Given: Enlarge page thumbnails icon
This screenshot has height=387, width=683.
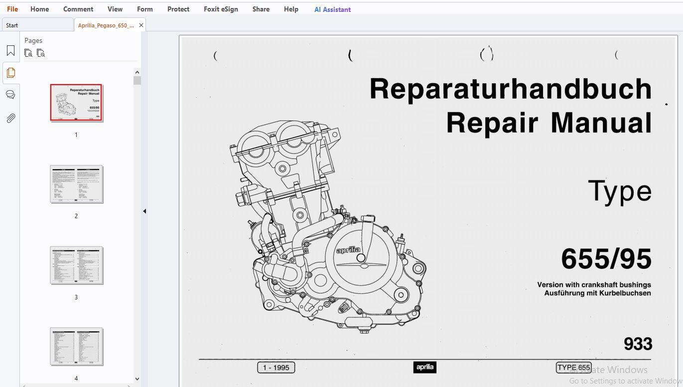Looking at the screenshot, I should point(28,53).
